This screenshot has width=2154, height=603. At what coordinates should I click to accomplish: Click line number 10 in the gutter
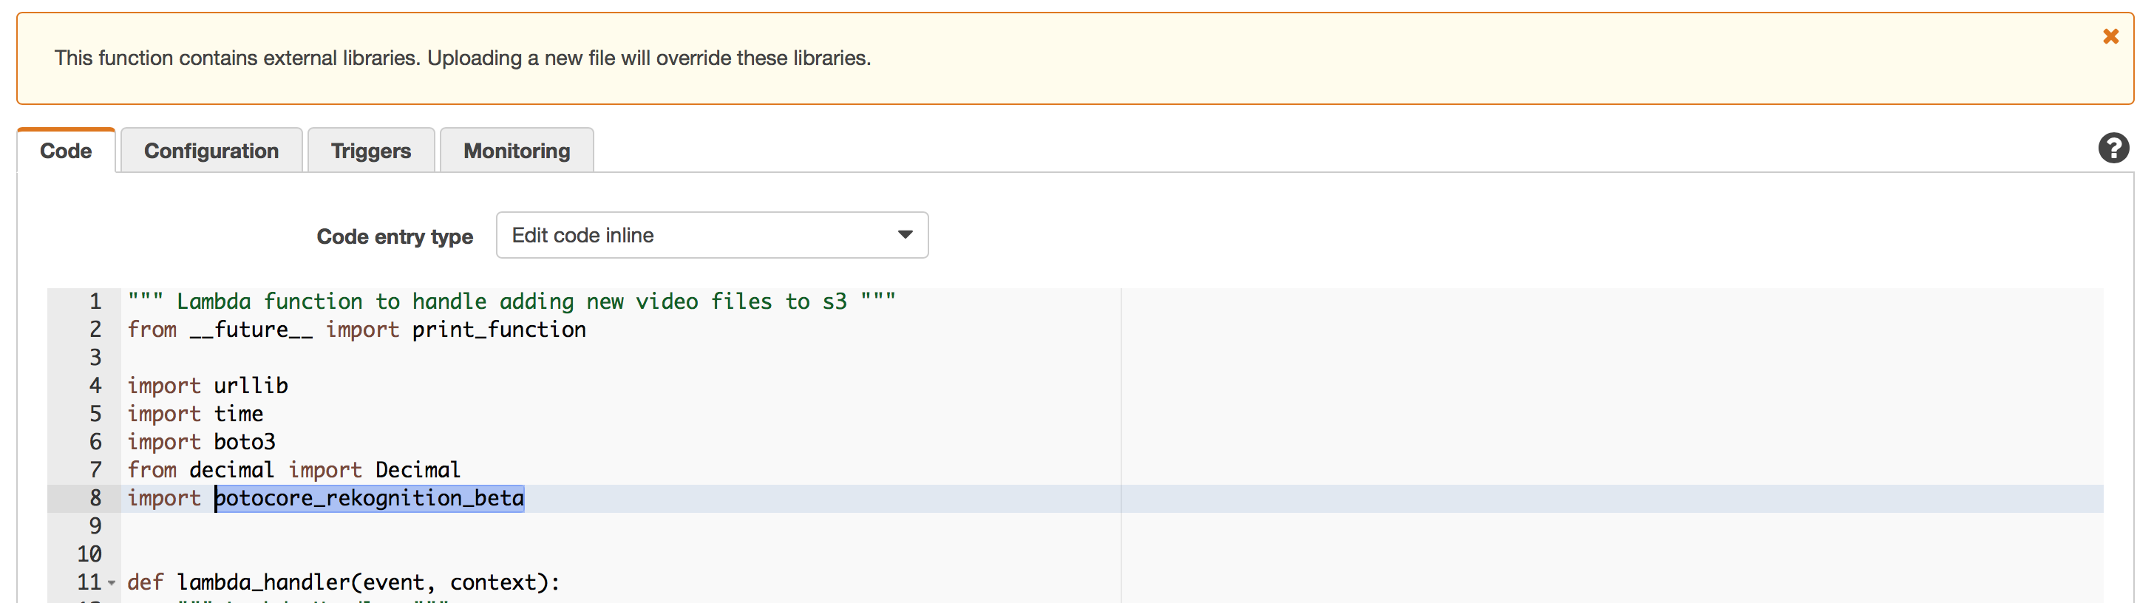point(89,554)
